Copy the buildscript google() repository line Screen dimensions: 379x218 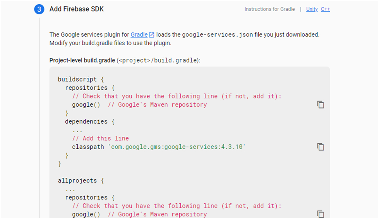click(321, 104)
